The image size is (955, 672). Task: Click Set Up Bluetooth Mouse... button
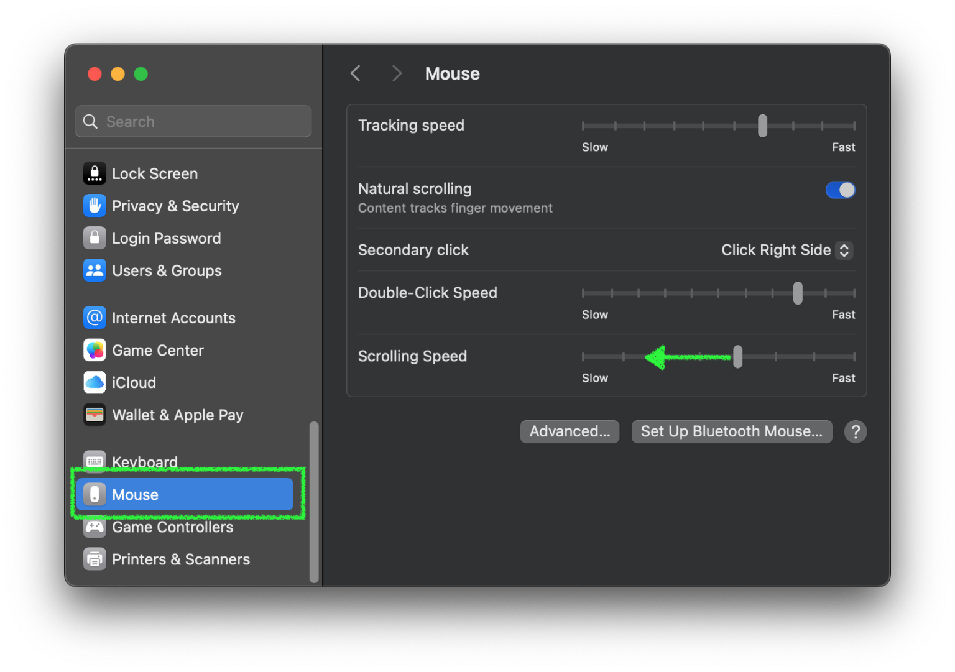pos(731,431)
